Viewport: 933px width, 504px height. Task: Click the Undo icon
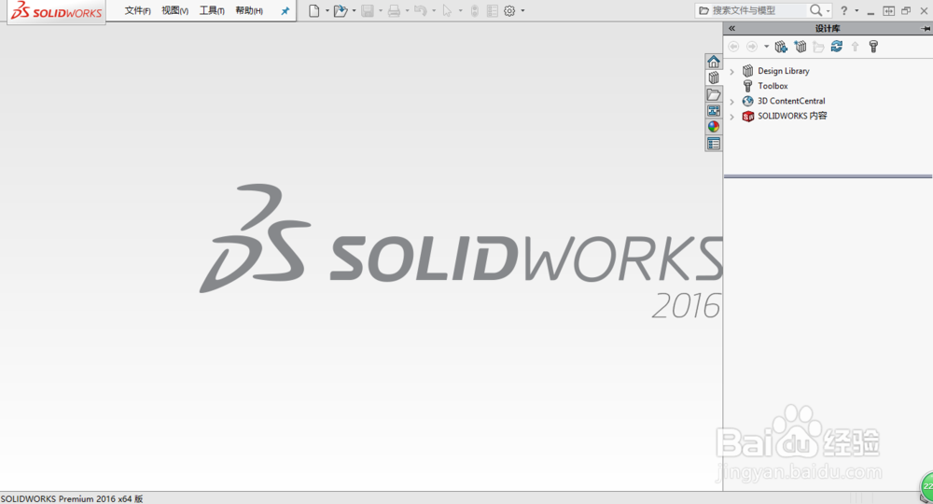[421, 10]
